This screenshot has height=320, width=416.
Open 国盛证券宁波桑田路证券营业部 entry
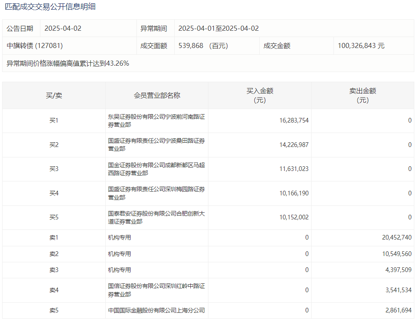156,145
